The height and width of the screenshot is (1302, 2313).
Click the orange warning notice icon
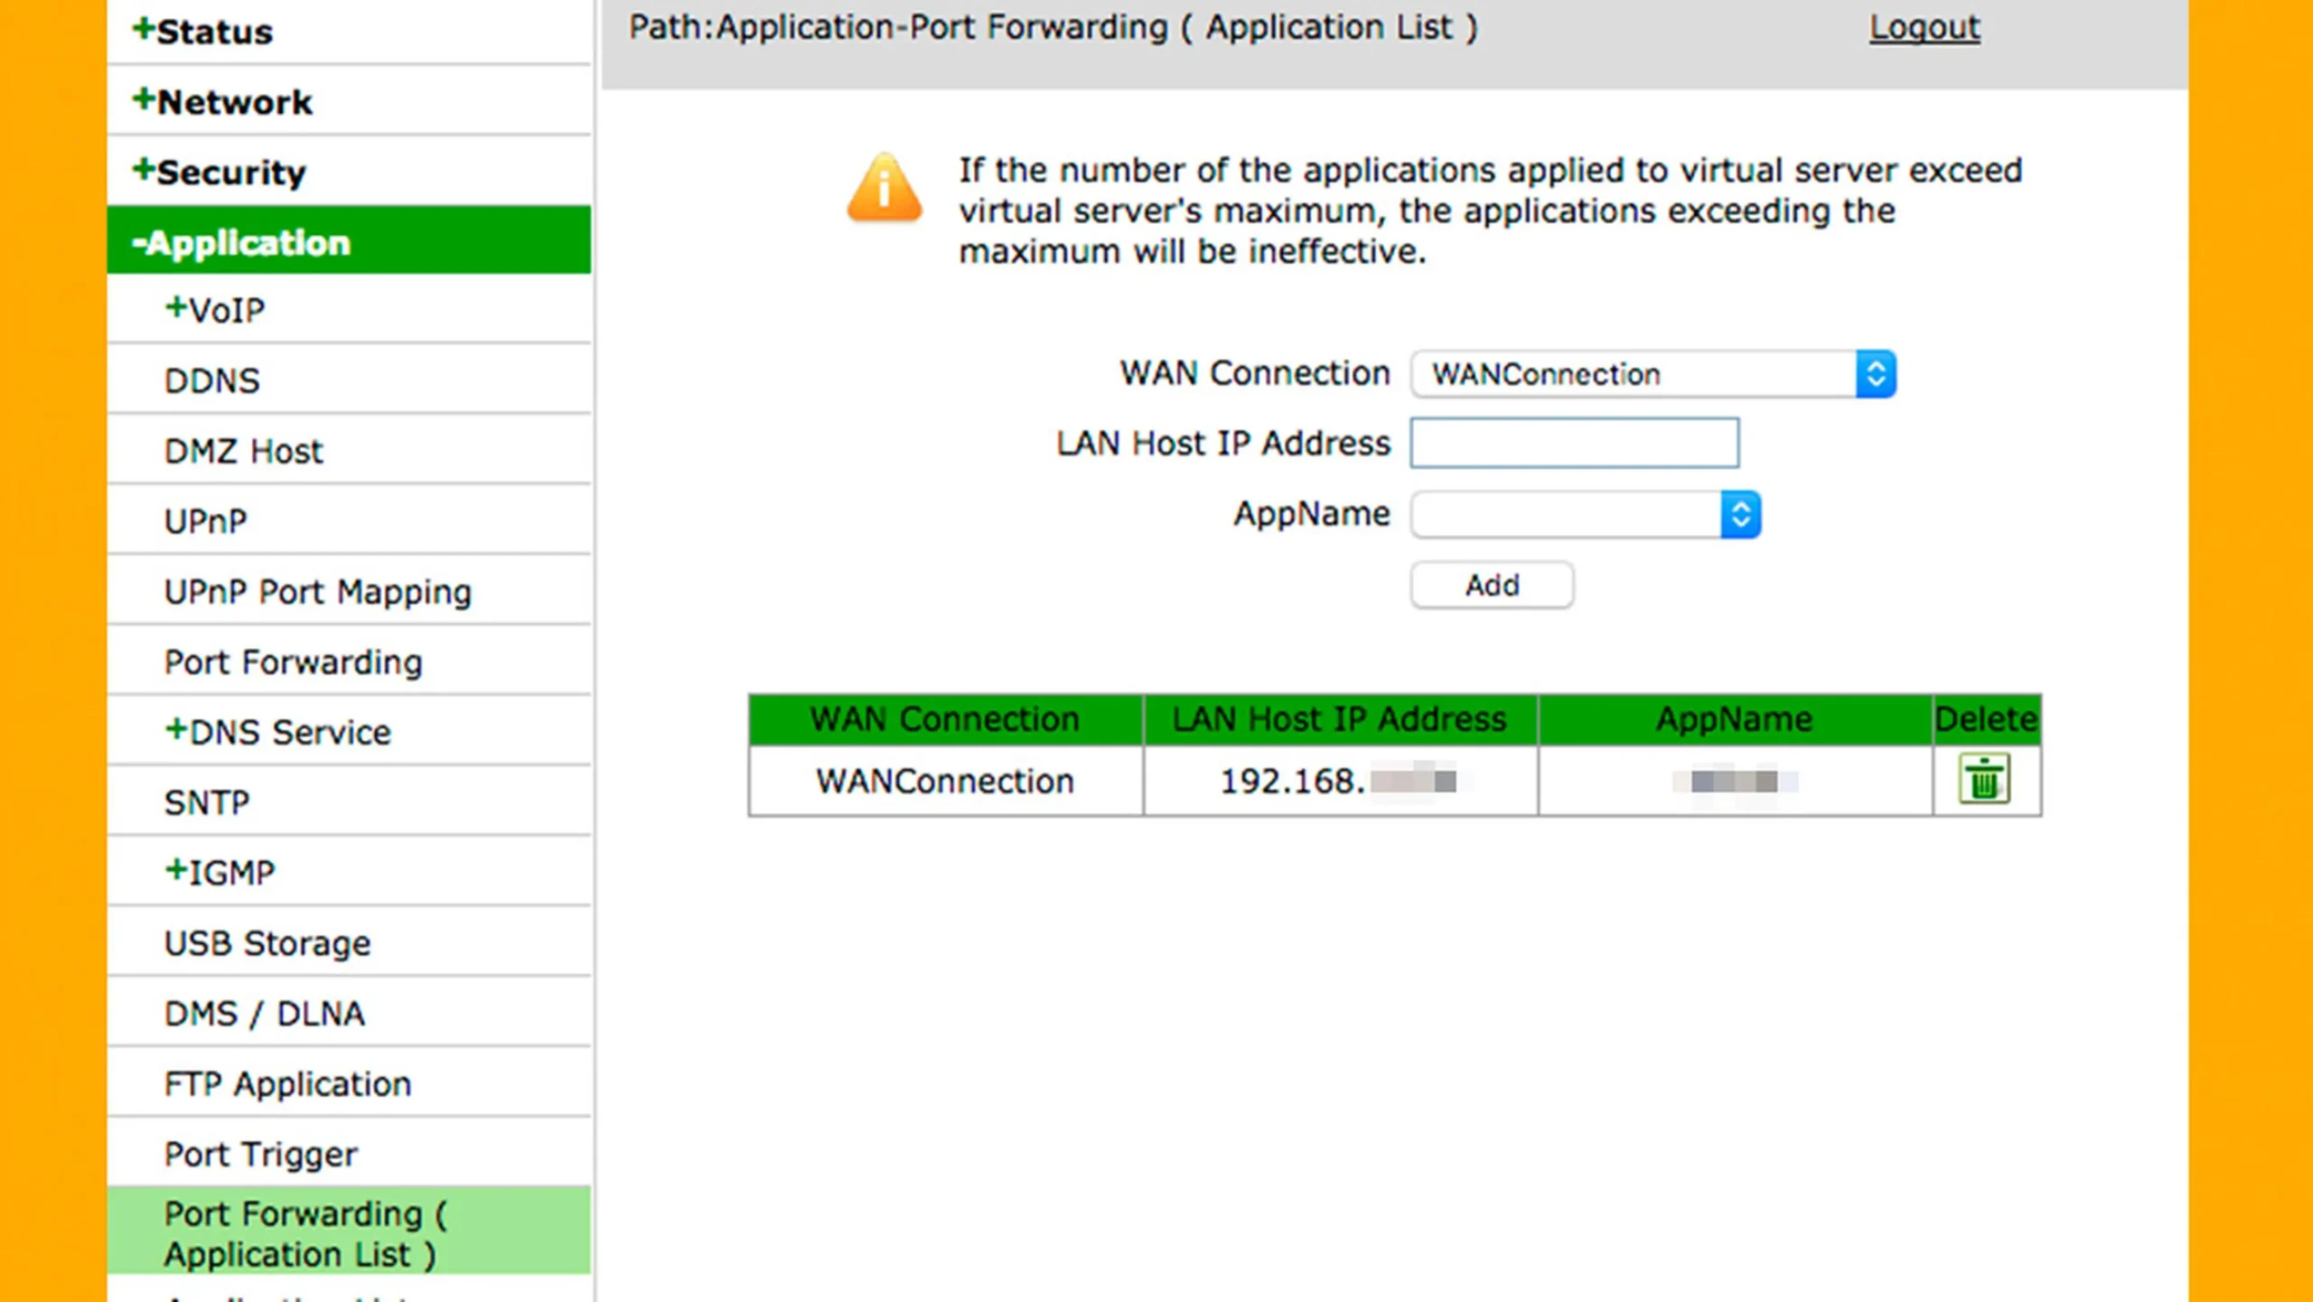[885, 188]
